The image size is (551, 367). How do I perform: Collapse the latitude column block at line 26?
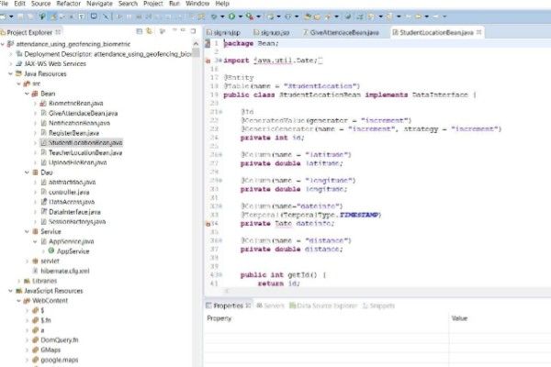click(220, 154)
